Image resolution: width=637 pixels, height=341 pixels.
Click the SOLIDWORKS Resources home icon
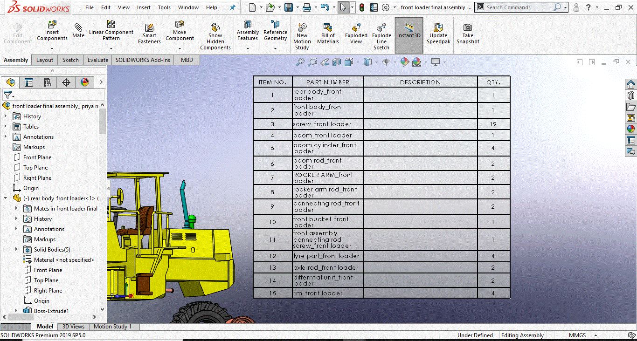pyautogui.click(x=631, y=84)
